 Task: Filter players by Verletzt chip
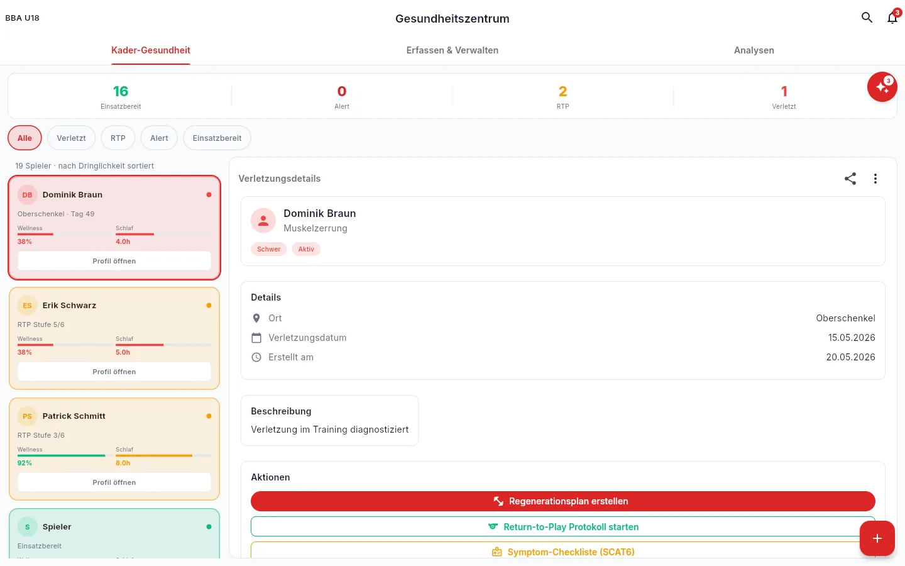[71, 138]
